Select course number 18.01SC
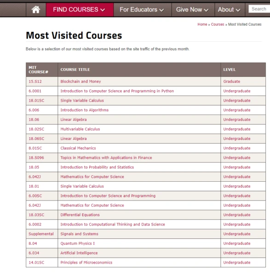Screen dimensions: 270x276 (36, 100)
